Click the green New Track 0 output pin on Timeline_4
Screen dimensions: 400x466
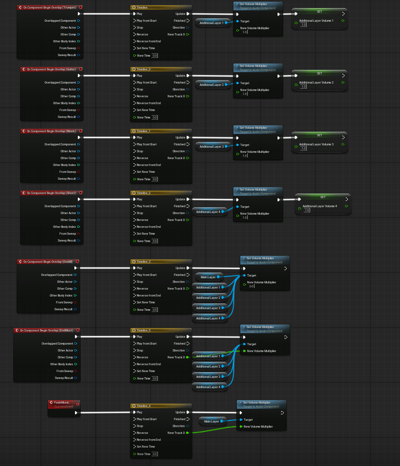pos(188,433)
